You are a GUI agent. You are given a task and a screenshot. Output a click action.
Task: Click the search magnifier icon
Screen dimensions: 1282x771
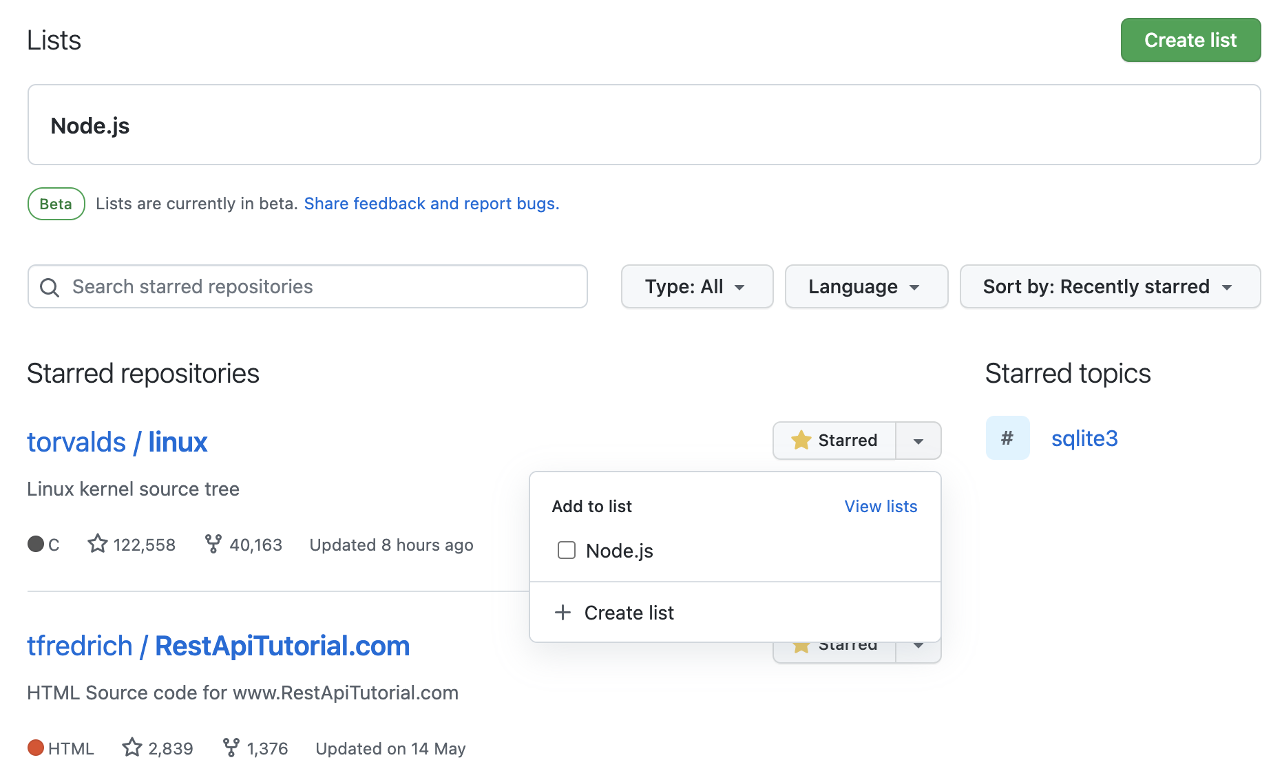tap(50, 287)
